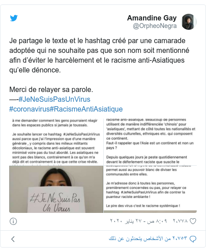The width and height of the screenshot is (206, 252).
Task: Click the @OrpheoNegra handle
Action: click(155, 26)
